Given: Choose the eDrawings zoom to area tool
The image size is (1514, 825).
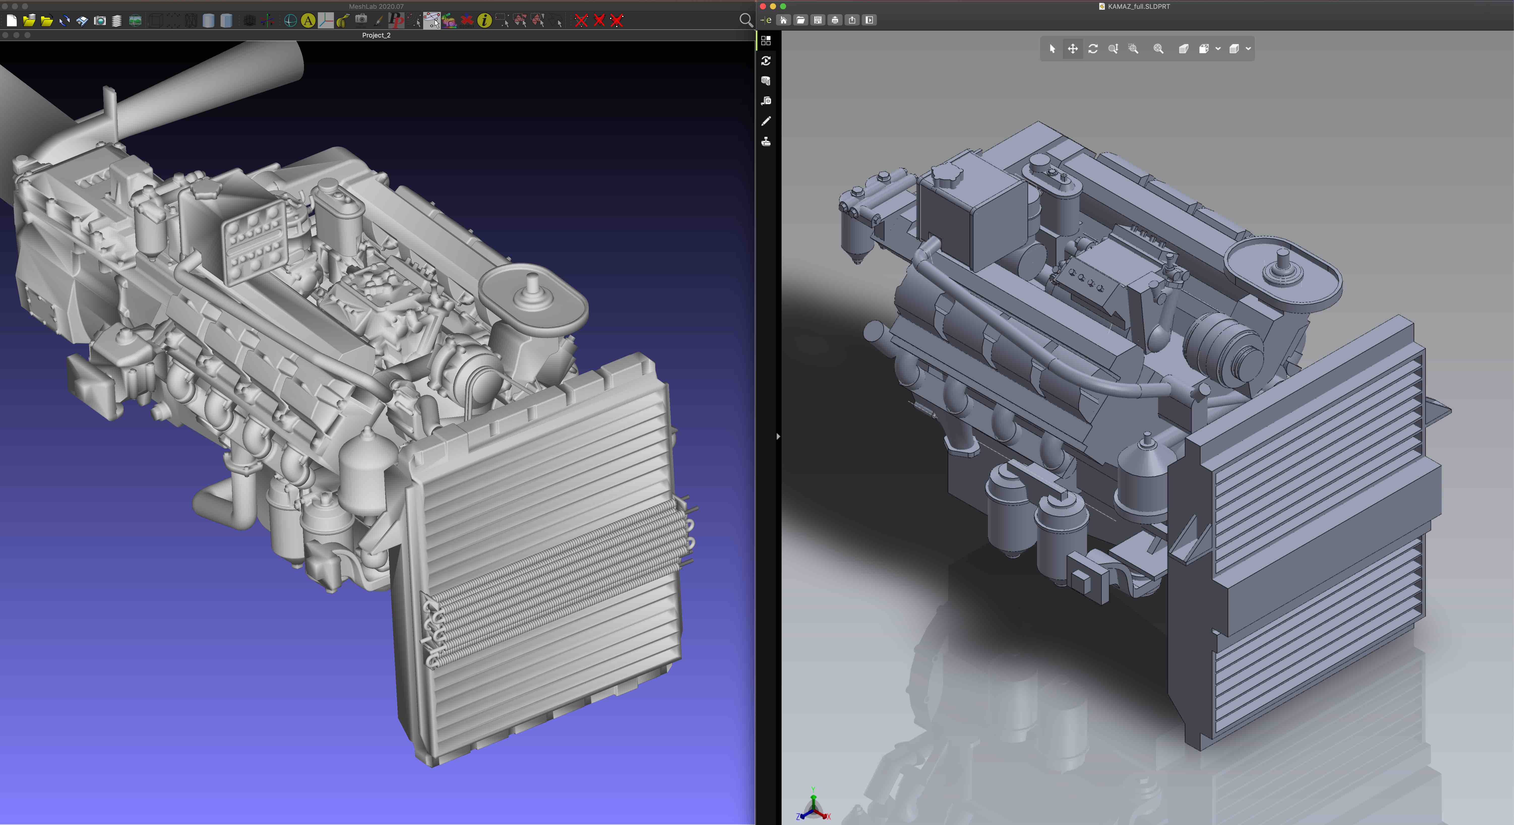Looking at the screenshot, I should click(1134, 49).
